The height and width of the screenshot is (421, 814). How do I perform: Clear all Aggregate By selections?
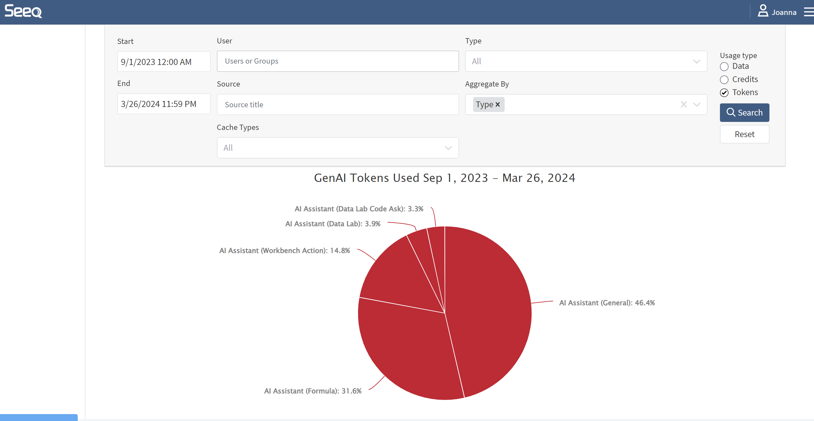683,104
